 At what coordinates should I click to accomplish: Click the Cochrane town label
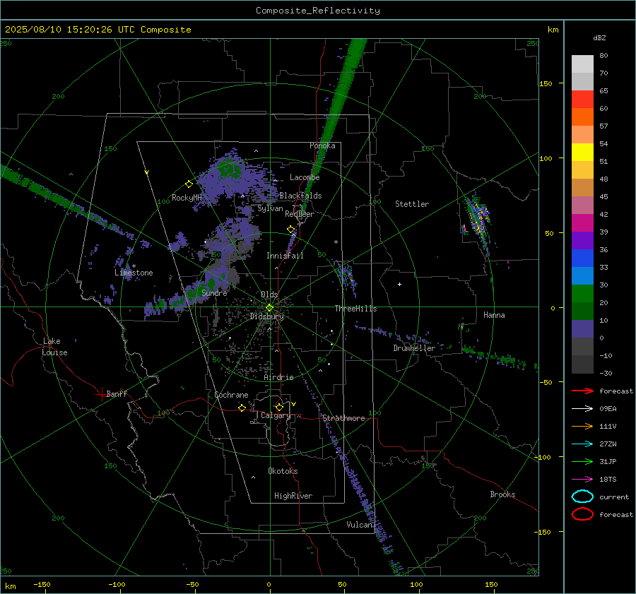[x=231, y=395]
